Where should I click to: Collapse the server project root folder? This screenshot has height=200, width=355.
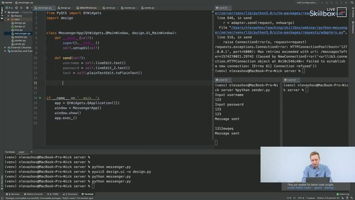pos(6,12)
